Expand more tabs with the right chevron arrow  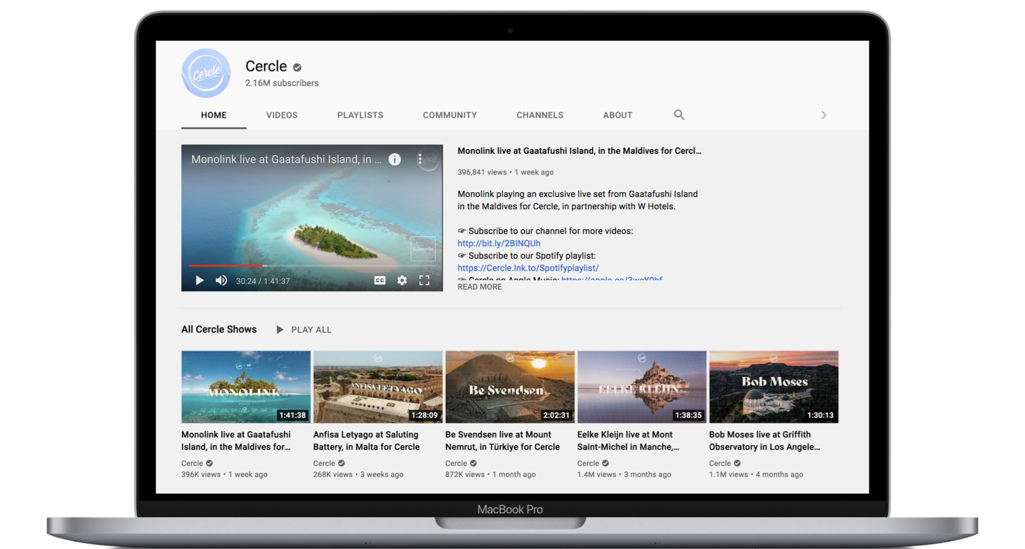[824, 115]
